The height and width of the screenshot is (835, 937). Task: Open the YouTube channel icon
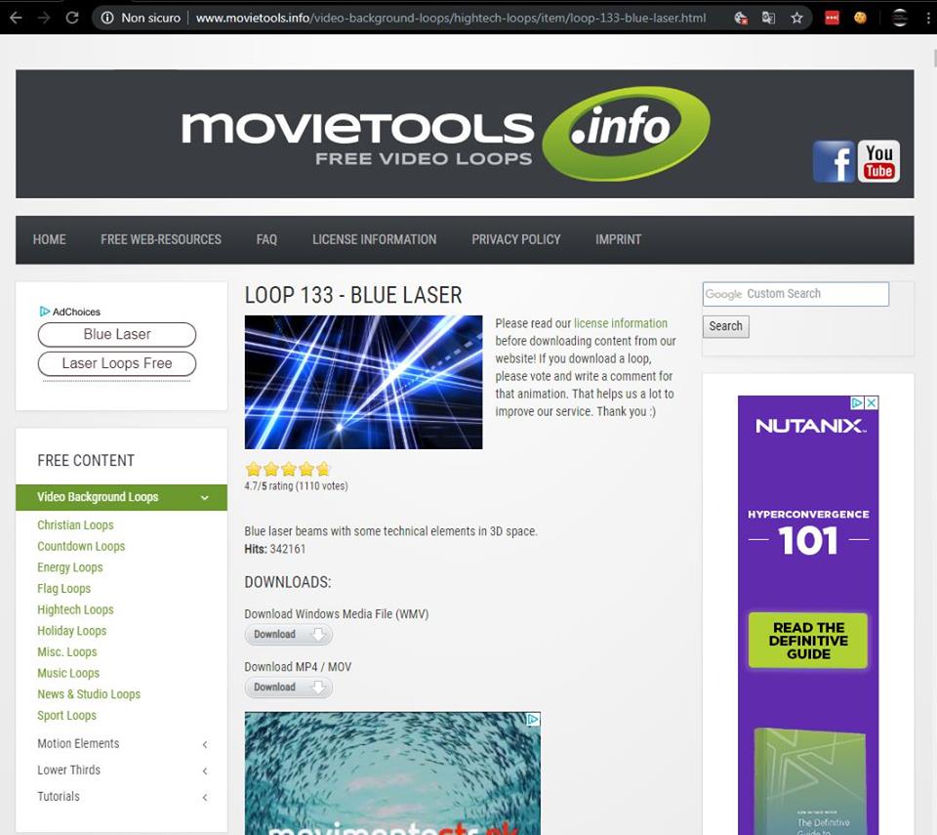tap(878, 161)
